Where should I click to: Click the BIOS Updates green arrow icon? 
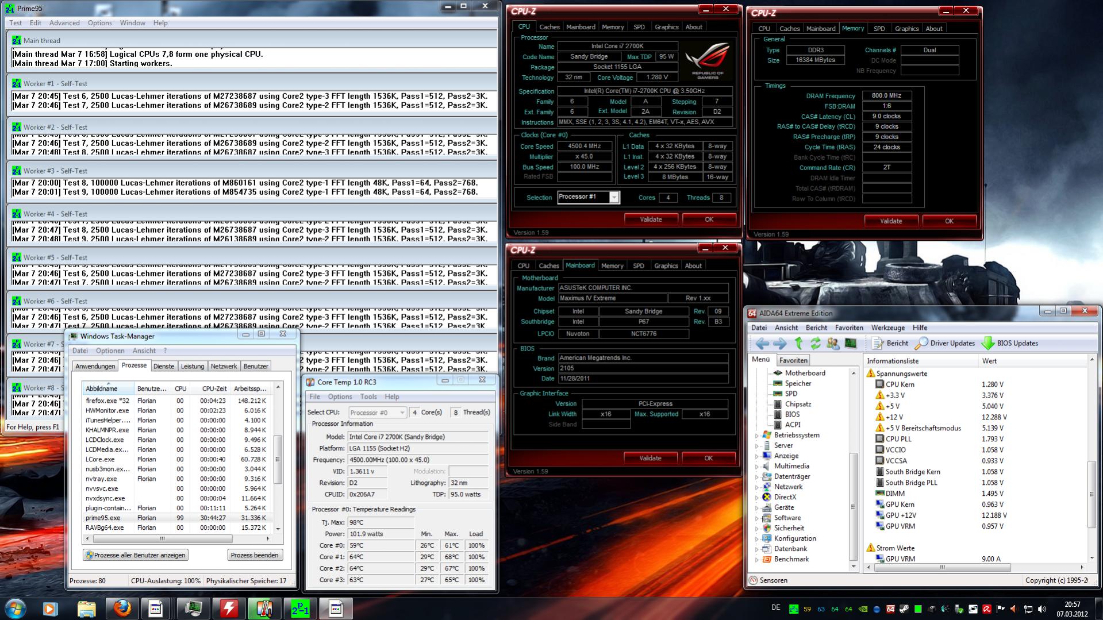(988, 344)
